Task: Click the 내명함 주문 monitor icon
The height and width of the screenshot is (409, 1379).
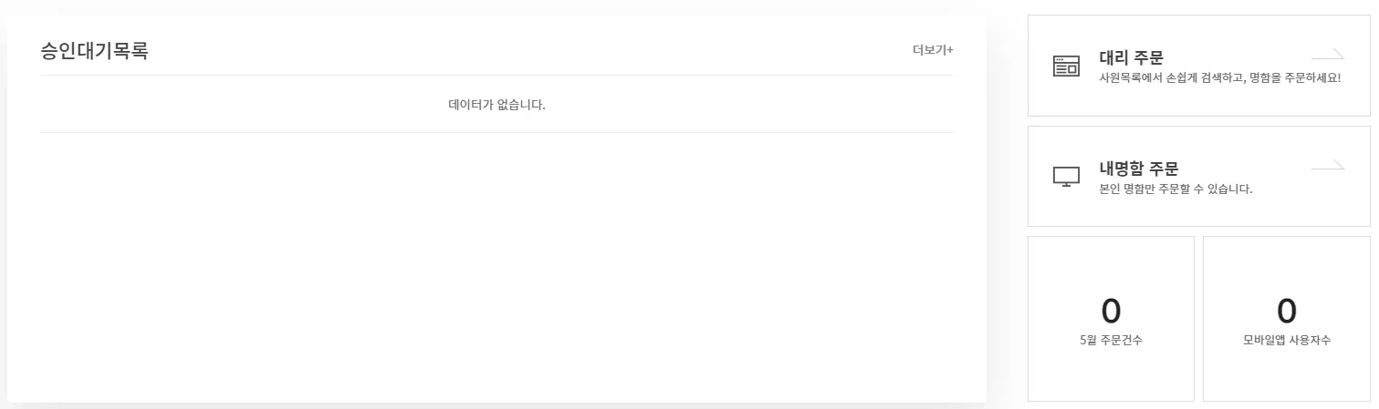Action: click(x=1066, y=177)
